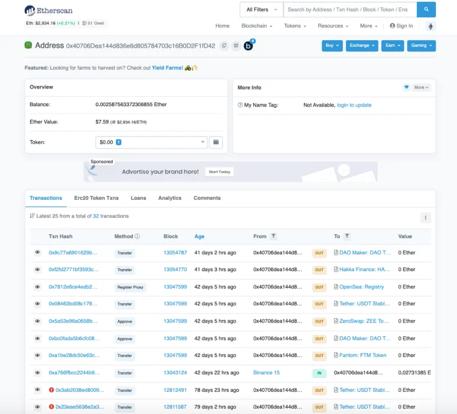
Task: Toggle the eye preview for 0xbc0fada5b6cfc08 row
Action: (37, 339)
